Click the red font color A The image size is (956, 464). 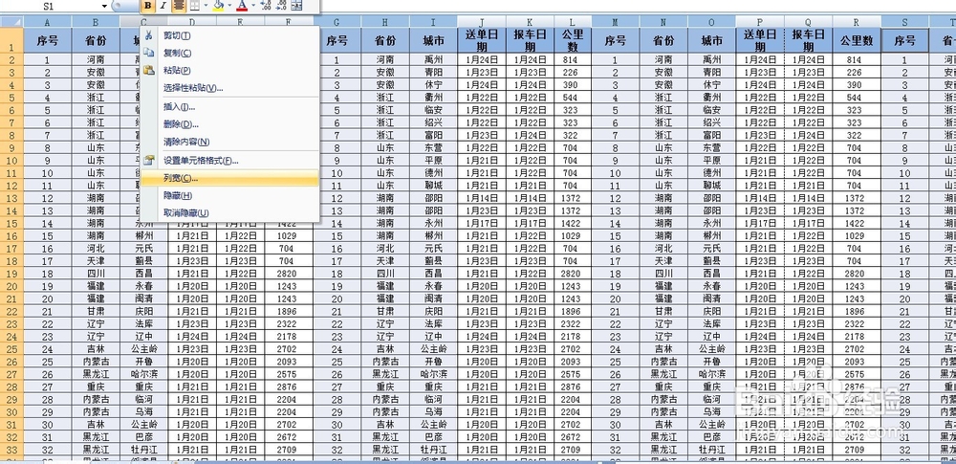tap(242, 6)
